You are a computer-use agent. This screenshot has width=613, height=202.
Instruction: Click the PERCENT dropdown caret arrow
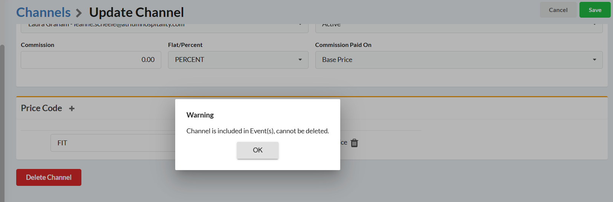click(x=300, y=60)
